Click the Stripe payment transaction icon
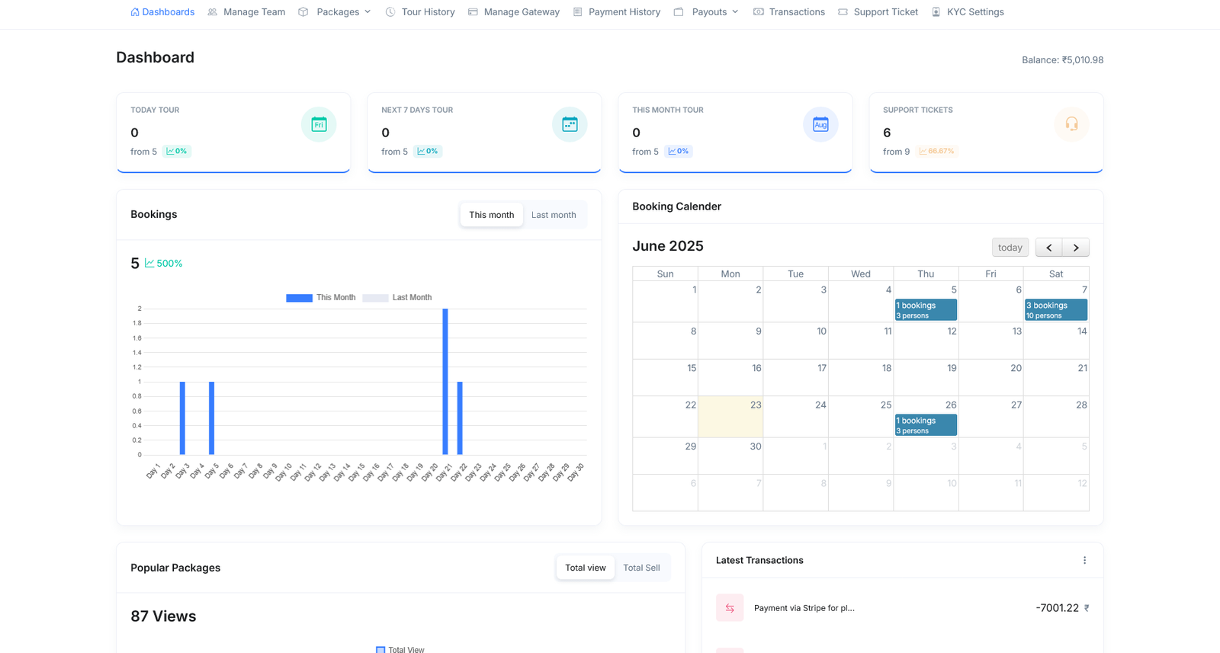This screenshot has width=1220, height=653. click(x=730, y=608)
